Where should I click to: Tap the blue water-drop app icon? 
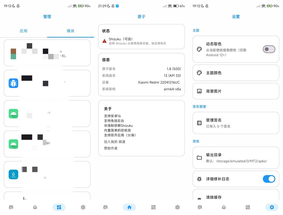tap(13, 174)
